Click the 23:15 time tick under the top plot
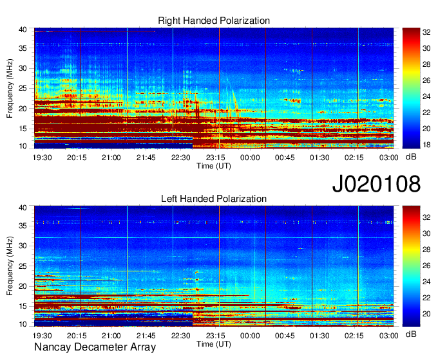 click(x=215, y=158)
